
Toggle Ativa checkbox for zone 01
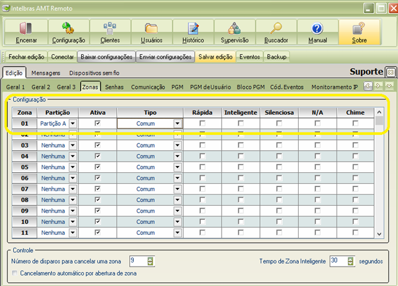coord(97,124)
